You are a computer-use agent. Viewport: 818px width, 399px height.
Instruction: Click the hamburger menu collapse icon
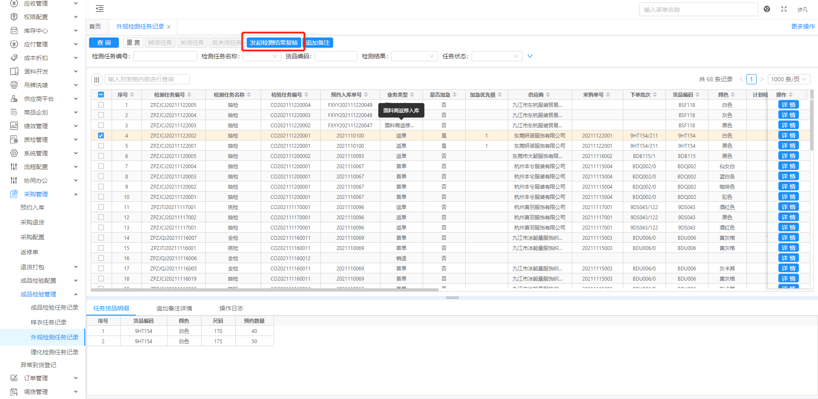100,9
